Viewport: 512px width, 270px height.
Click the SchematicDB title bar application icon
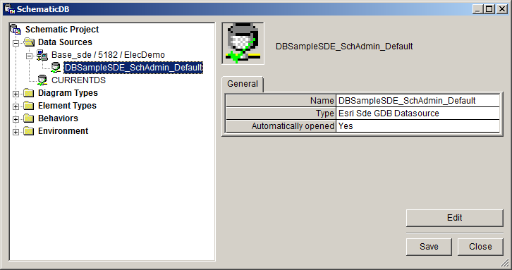tap(10, 9)
